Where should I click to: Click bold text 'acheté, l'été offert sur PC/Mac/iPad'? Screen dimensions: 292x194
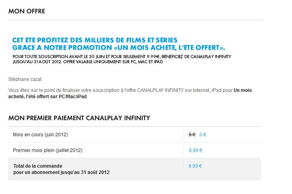pos(48,97)
